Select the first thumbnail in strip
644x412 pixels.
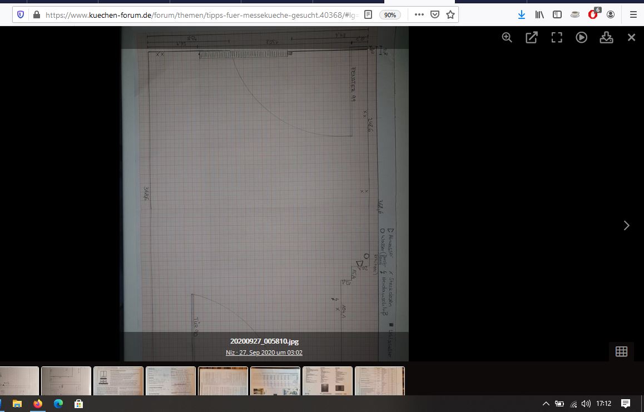19,381
